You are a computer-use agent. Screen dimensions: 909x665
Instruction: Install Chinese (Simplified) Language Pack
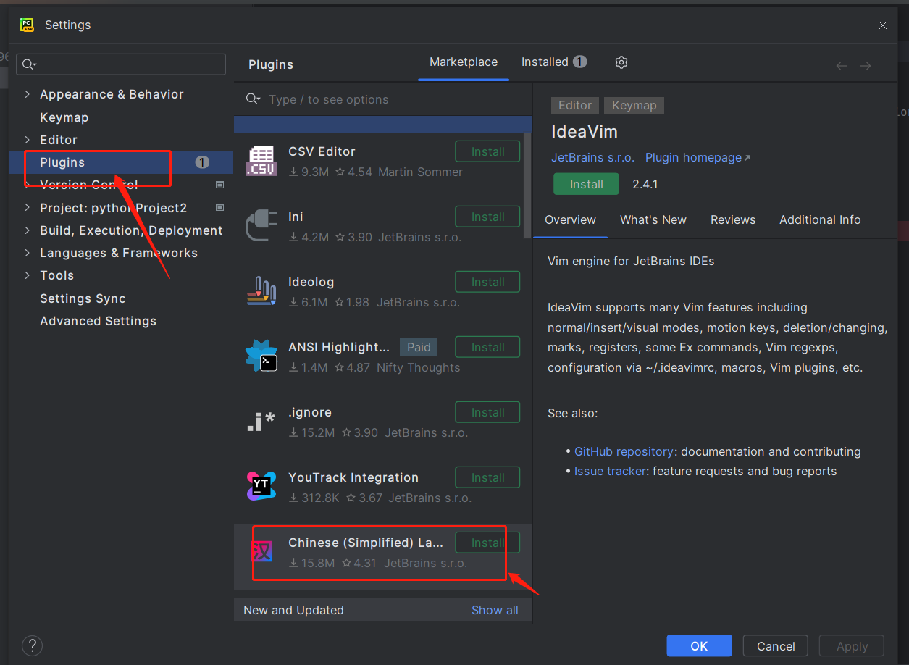(x=487, y=543)
